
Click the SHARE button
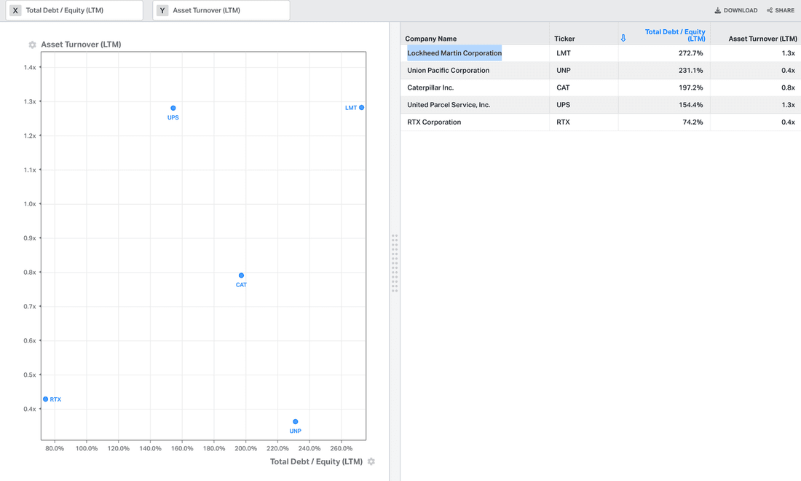[780, 10]
